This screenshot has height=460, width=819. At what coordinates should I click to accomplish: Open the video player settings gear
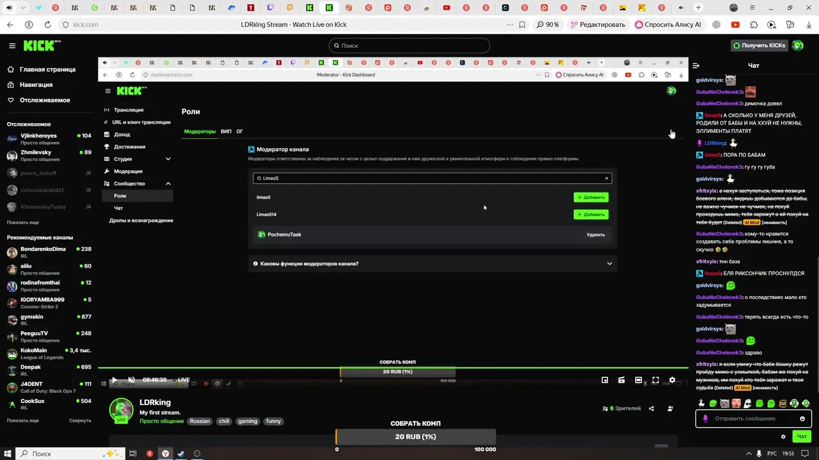point(672,380)
